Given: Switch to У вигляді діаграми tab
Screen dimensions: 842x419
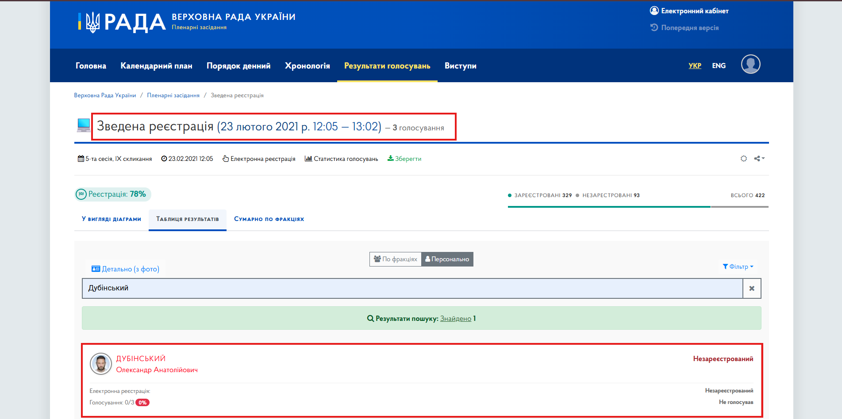Looking at the screenshot, I should coord(111,219).
